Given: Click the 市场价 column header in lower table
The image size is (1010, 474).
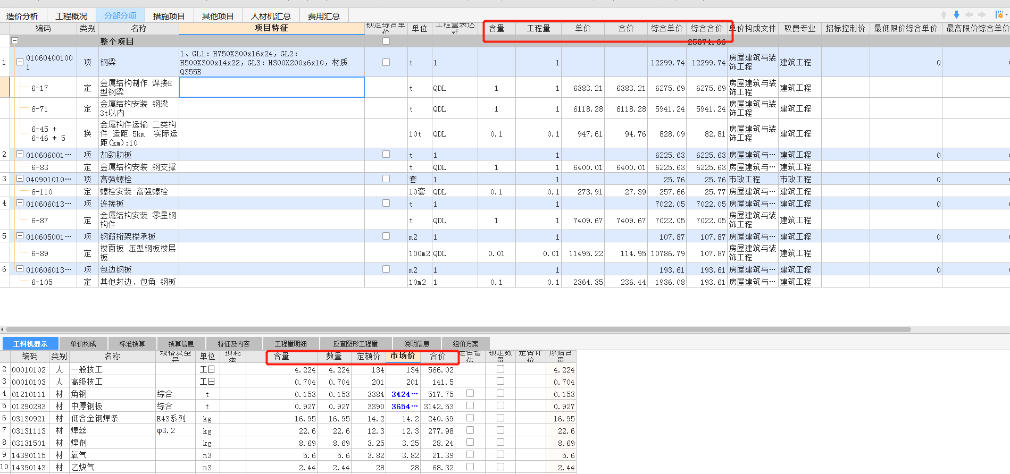Looking at the screenshot, I should click(403, 356).
